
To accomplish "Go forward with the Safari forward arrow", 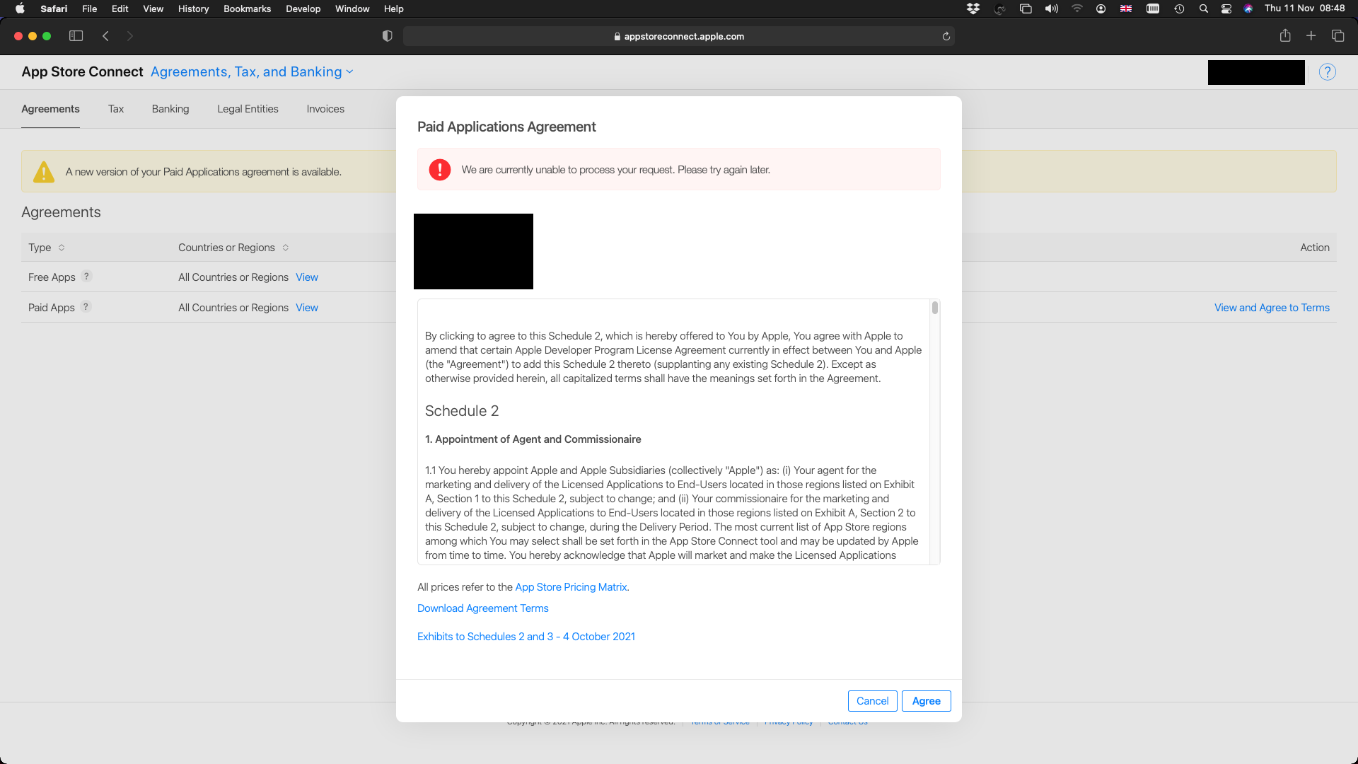I will pos(129,36).
